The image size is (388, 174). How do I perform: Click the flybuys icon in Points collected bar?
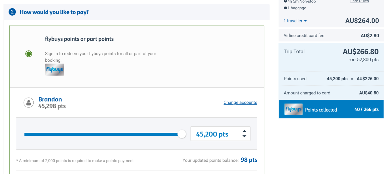[x=293, y=109]
